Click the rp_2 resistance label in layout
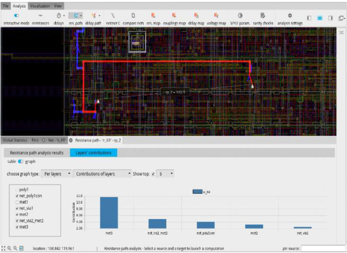 (175, 92)
